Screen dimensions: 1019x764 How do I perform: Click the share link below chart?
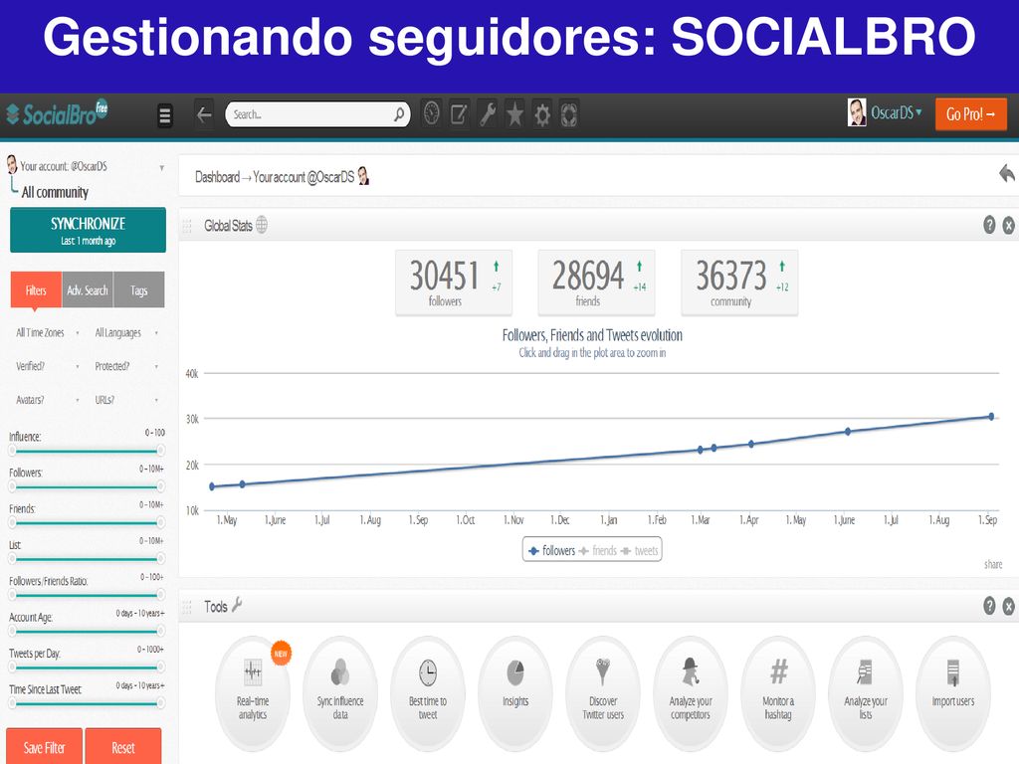tap(993, 565)
